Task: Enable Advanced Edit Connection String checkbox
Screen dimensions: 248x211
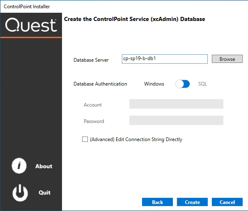Action: pos(85,139)
